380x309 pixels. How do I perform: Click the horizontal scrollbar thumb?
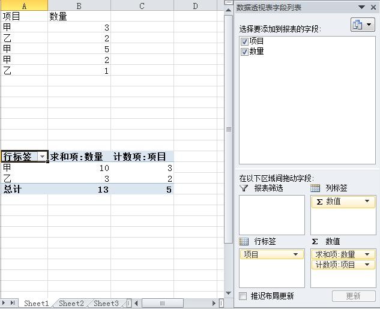coord(162,303)
